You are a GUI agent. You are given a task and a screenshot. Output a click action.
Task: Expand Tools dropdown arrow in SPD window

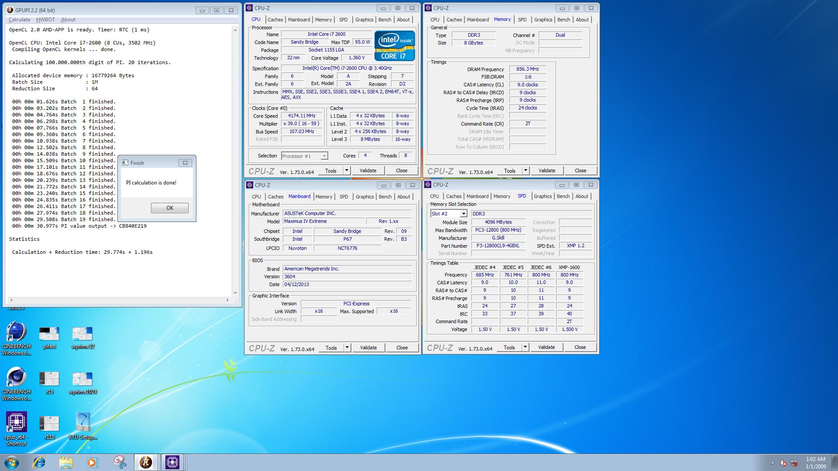click(x=525, y=347)
